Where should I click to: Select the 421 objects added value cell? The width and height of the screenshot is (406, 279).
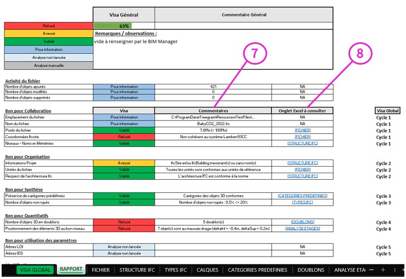213,87
